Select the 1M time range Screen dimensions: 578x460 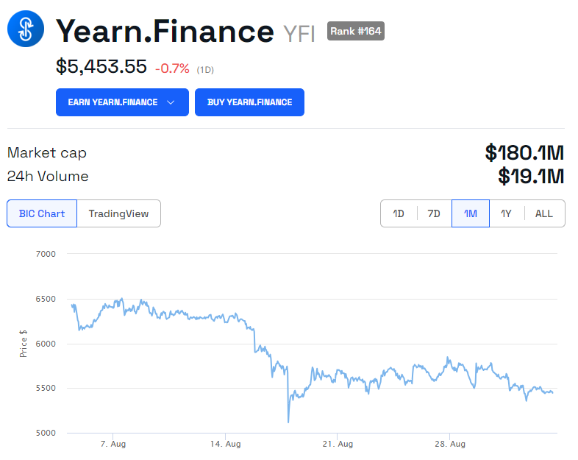coord(470,213)
